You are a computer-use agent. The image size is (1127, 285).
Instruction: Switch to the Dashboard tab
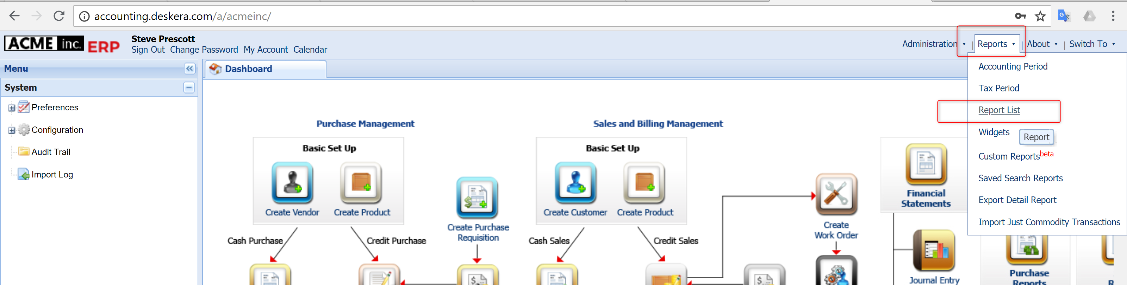coord(248,69)
